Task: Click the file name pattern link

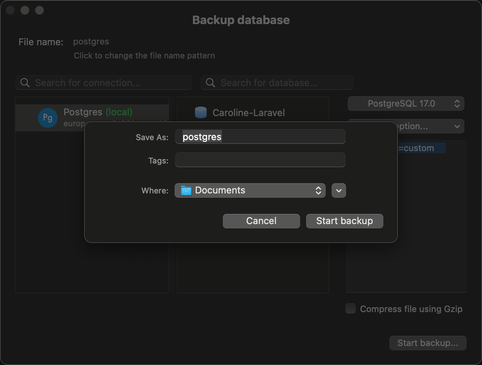Action: [144, 55]
